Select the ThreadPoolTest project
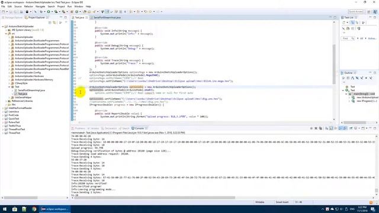Viewport: 379px width, 213px height. (17, 129)
